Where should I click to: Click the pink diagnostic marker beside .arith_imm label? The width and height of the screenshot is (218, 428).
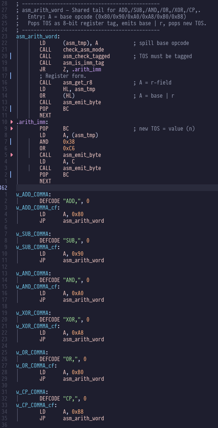(x=11, y=122)
